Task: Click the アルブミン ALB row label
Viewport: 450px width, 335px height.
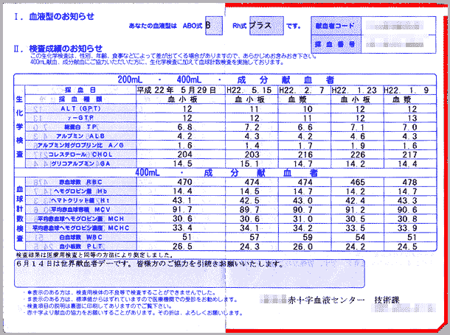Action: pos(80,136)
